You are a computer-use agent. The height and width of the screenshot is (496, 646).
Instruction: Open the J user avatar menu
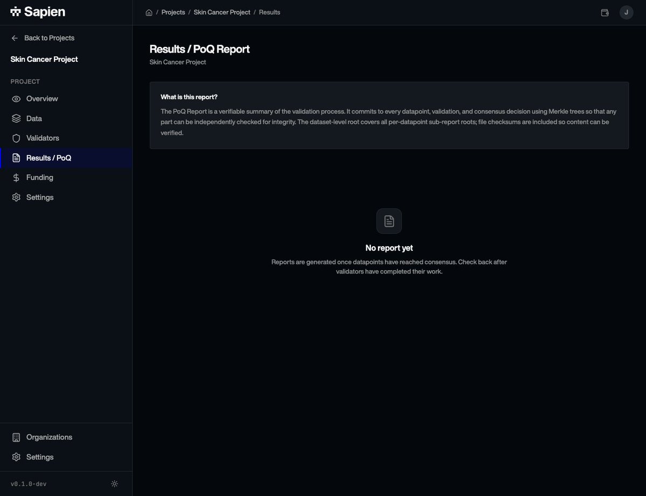627,12
